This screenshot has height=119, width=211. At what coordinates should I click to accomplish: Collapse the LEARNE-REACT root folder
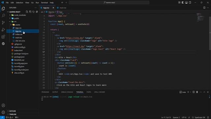point(8,12)
